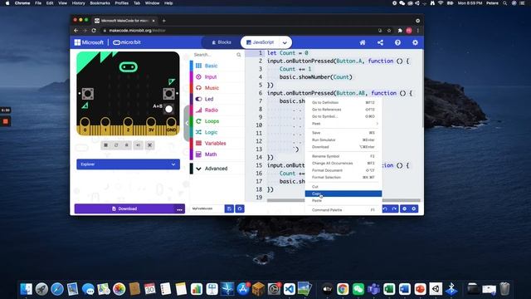Save project with the disk icon
Viewport: 531px width, 299px height.
pos(229,208)
